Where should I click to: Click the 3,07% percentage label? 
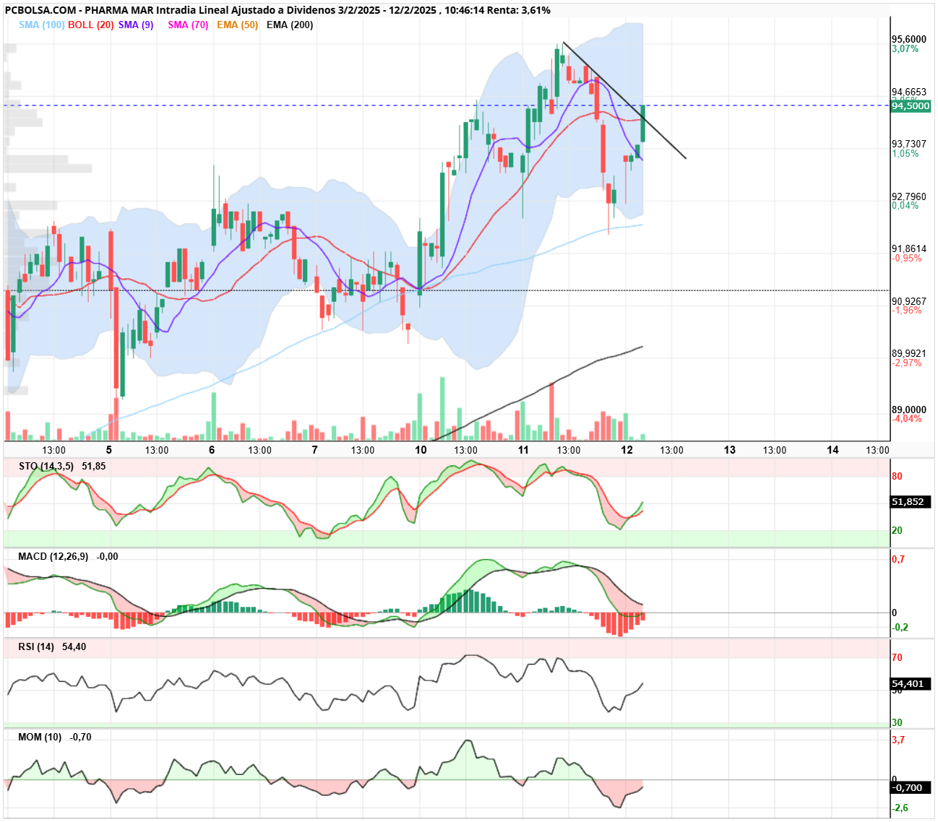(905, 49)
